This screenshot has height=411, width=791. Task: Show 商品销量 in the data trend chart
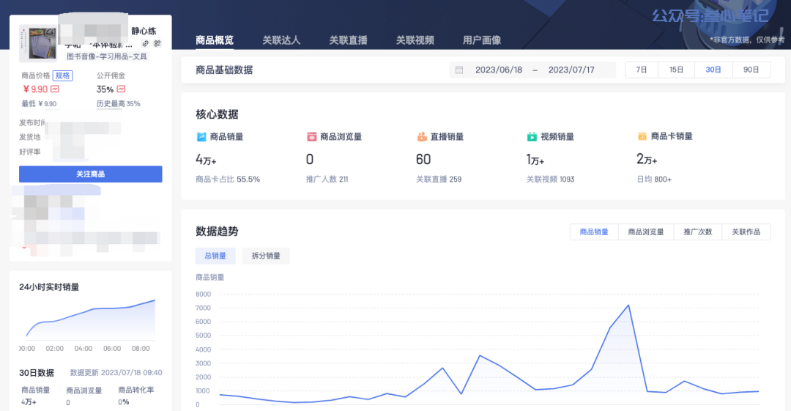click(594, 232)
